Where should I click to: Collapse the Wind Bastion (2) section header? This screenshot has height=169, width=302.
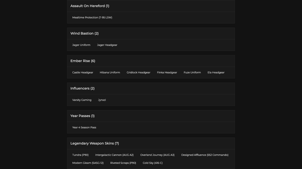(x=151, y=34)
